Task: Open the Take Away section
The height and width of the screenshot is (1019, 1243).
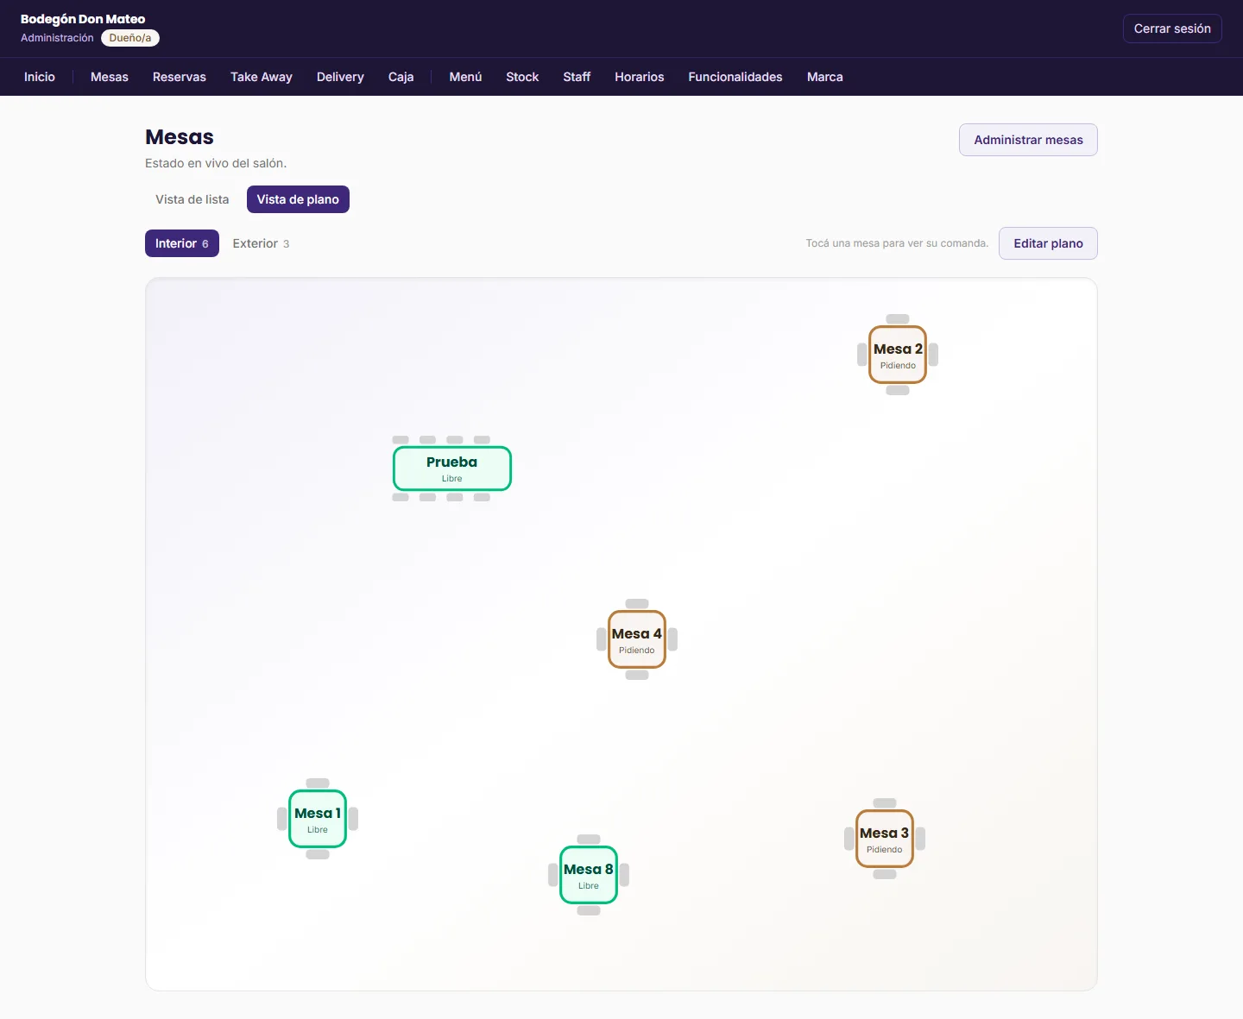Action: click(x=262, y=77)
